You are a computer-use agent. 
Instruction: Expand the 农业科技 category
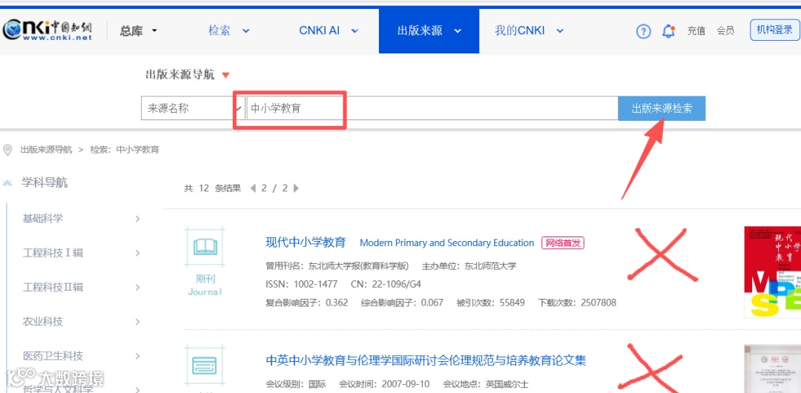click(137, 322)
